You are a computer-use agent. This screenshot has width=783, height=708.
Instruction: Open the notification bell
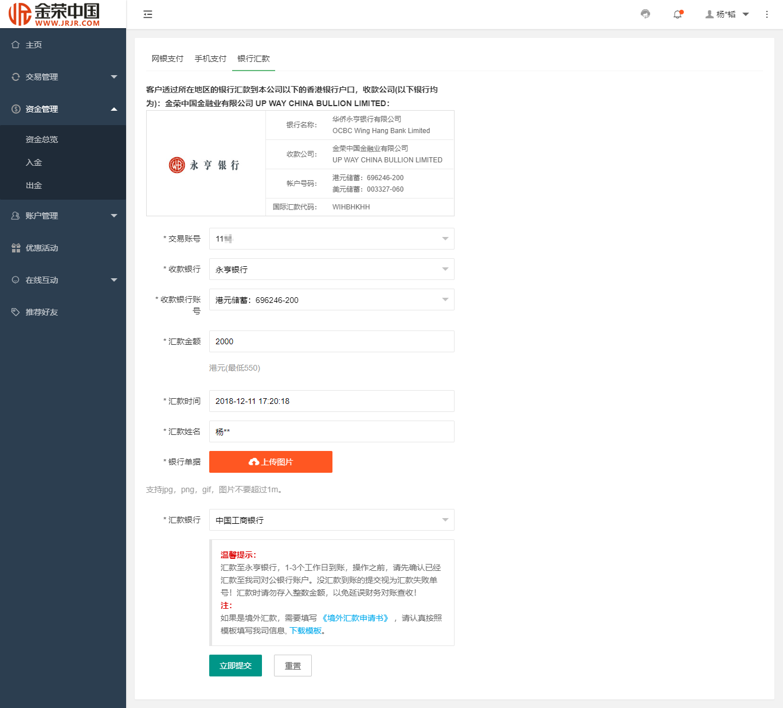point(678,14)
